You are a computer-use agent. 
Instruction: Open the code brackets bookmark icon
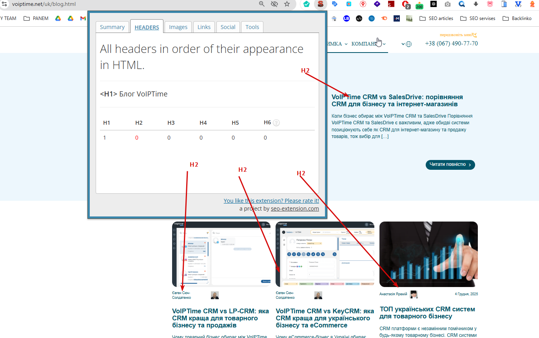coord(359,18)
